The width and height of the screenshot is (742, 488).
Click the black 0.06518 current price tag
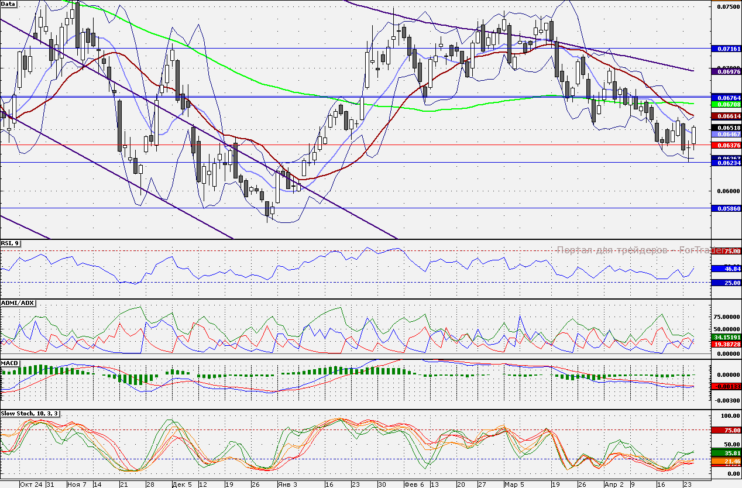tap(726, 128)
